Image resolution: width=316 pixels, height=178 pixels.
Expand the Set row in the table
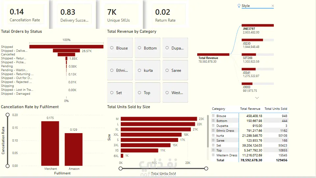213,145
